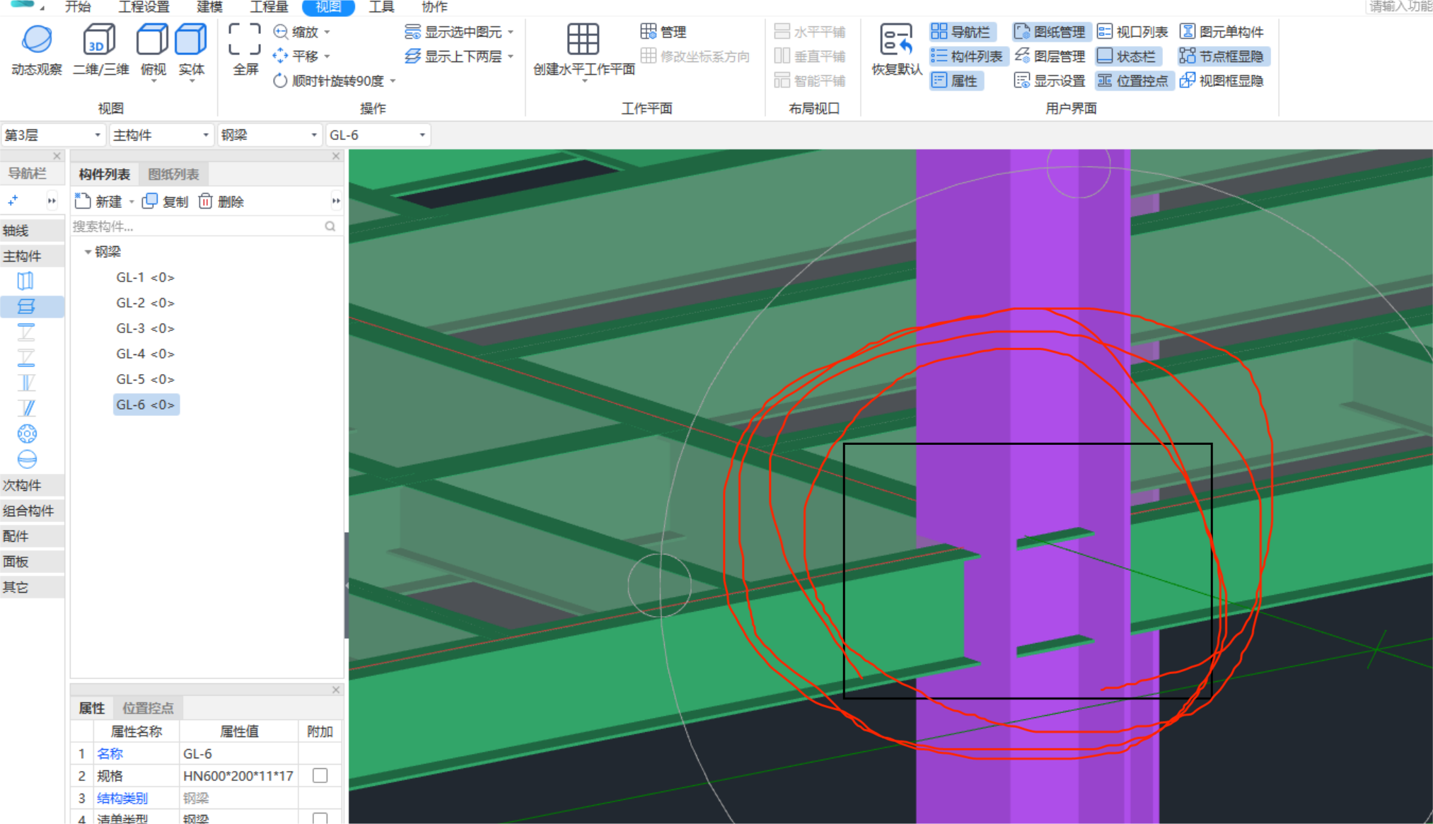Click the delete 删除 trash icon
Image resolution: width=1433 pixels, height=824 pixels.
click(x=205, y=202)
